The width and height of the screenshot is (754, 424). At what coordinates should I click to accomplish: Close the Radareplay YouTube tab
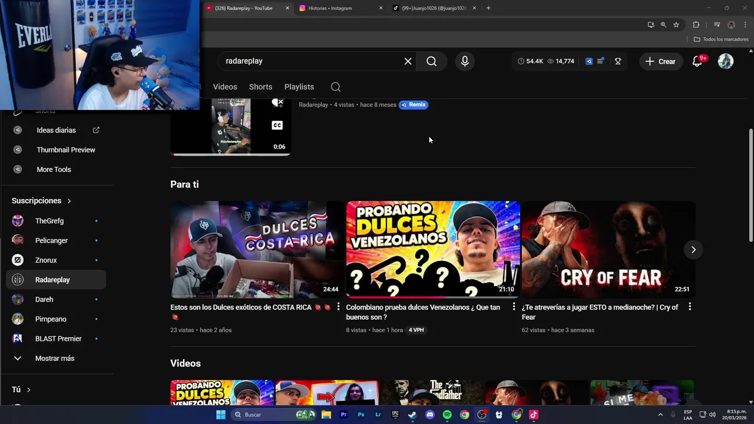[287, 8]
